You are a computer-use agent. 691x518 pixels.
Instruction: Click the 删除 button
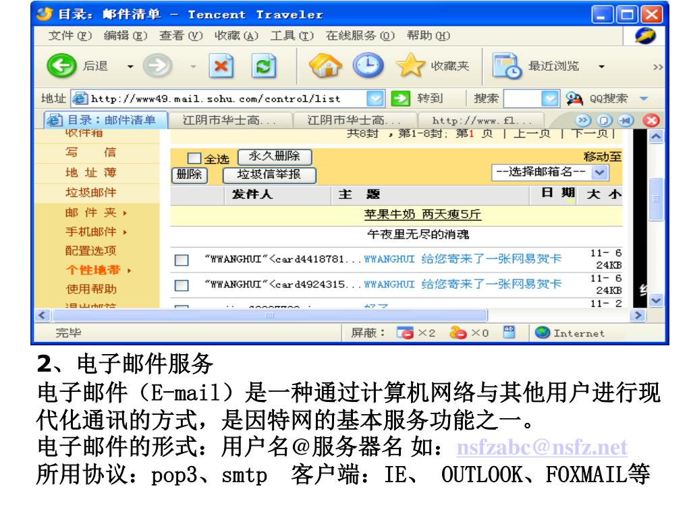click(x=189, y=175)
